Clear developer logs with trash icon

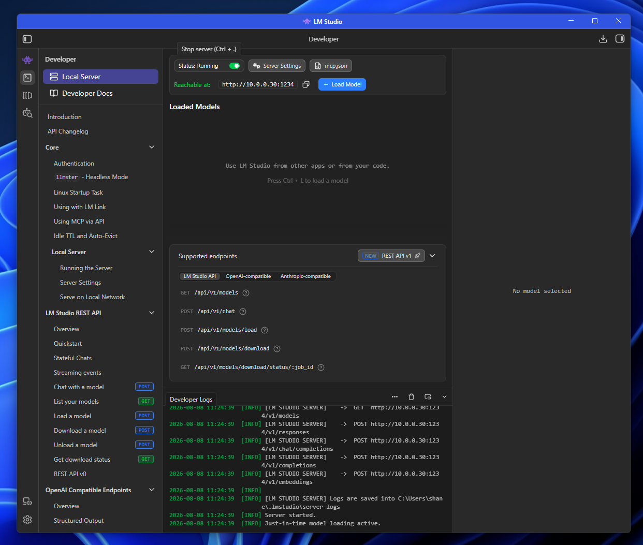[x=411, y=397]
